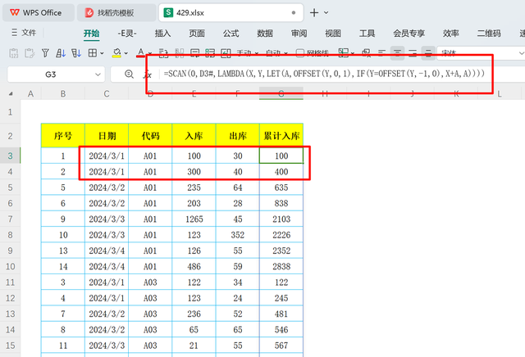This screenshot has width=525, height=357.
Task: Click inside the formula bar SCAN formula
Action: (324, 74)
